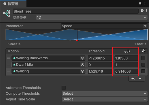Click the minimum range value -1.266615 below graph
Screen dimensions: 149x105
point(14,44)
